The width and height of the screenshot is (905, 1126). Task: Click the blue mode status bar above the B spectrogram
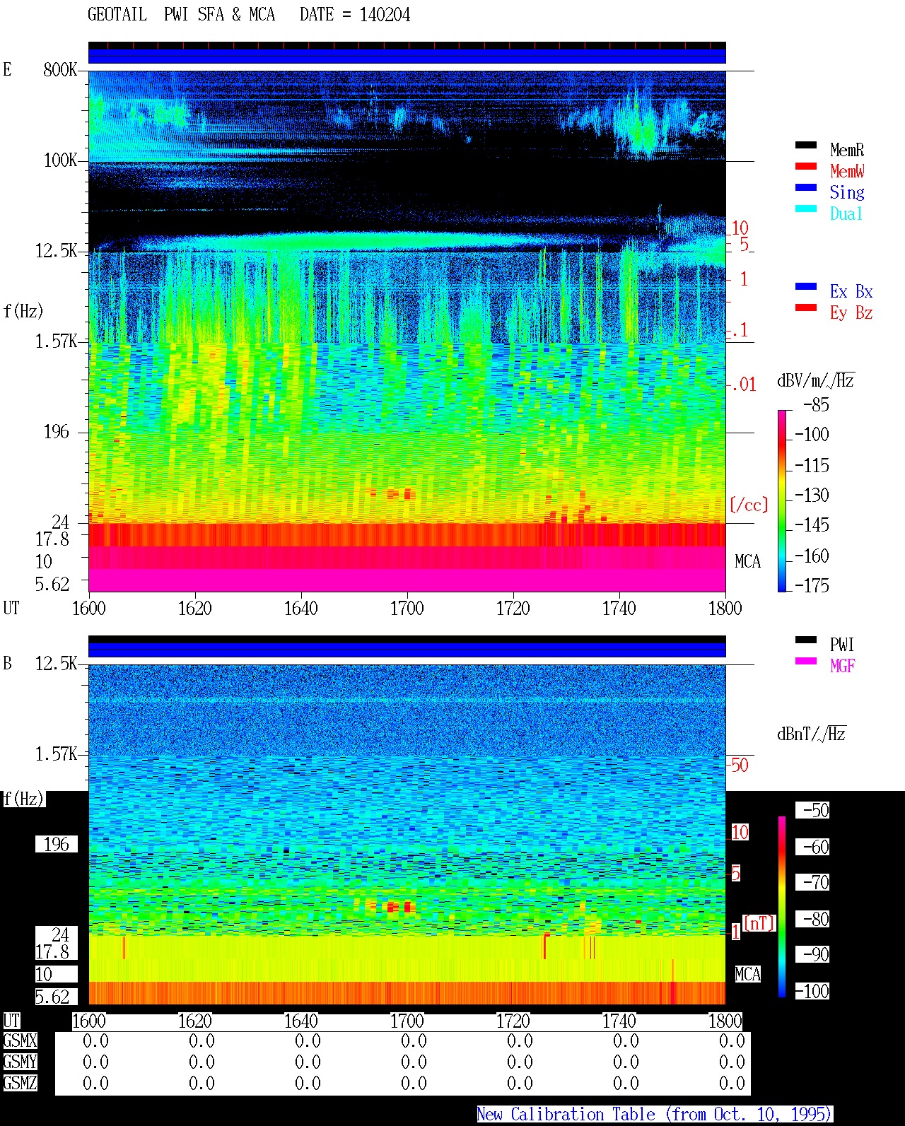[407, 650]
